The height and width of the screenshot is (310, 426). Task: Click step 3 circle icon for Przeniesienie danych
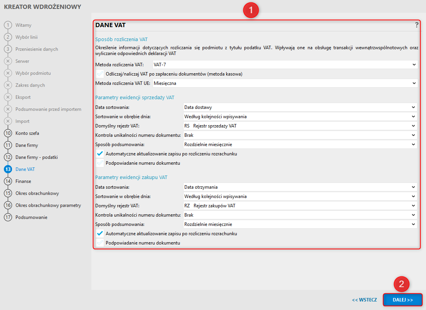pyautogui.click(x=8, y=49)
